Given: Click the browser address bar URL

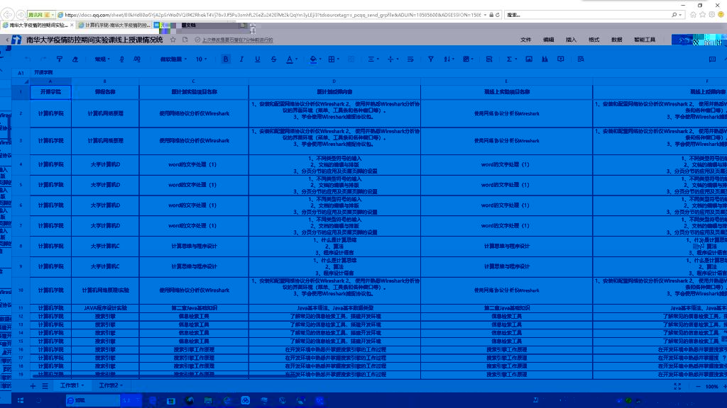Looking at the screenshot, I should coord(273,15).
